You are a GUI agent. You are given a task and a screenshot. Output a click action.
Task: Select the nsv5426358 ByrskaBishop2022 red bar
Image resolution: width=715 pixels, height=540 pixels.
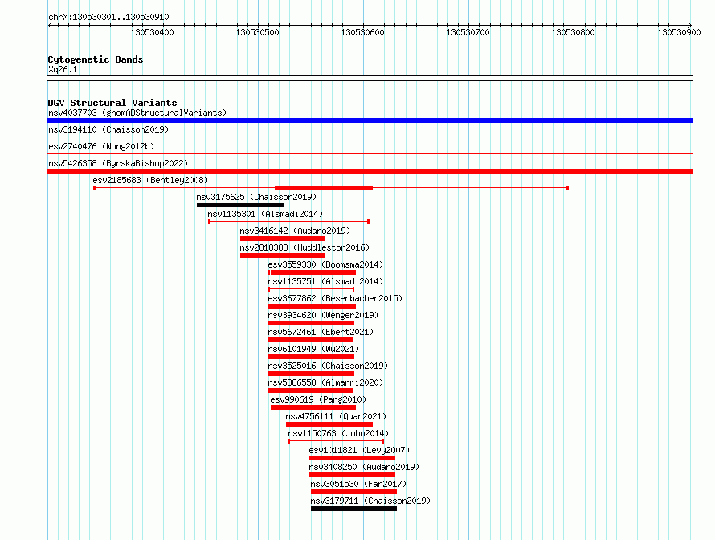(x=370, y=171)
